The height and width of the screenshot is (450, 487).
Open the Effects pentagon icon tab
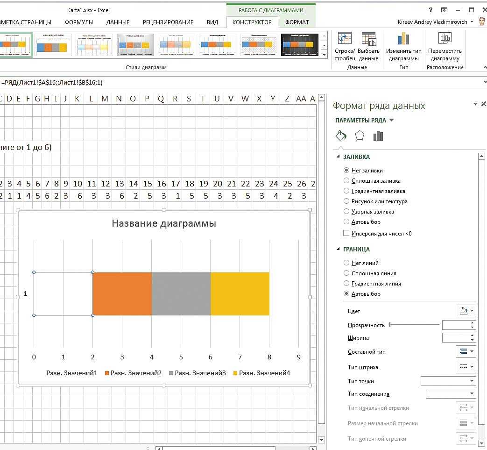360,136
